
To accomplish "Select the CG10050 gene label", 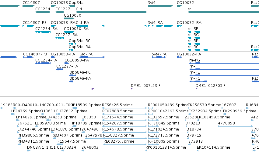I will click(72, 15).
